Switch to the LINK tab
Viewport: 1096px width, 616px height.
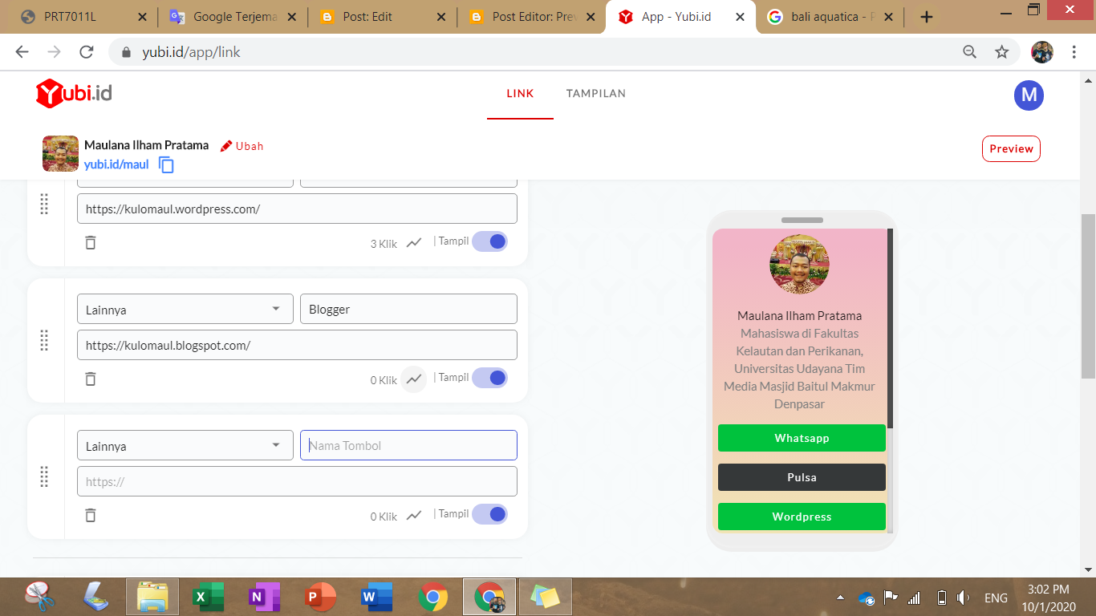520,94
